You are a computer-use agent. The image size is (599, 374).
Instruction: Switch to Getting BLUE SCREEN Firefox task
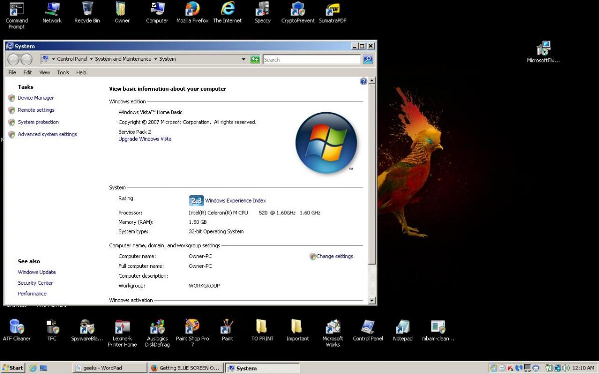[186, 368]
